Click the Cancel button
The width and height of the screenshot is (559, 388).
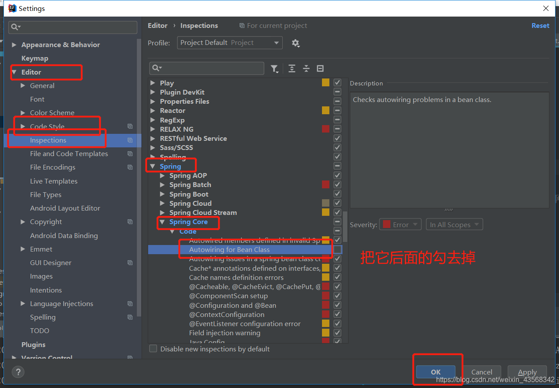point(481,372)
